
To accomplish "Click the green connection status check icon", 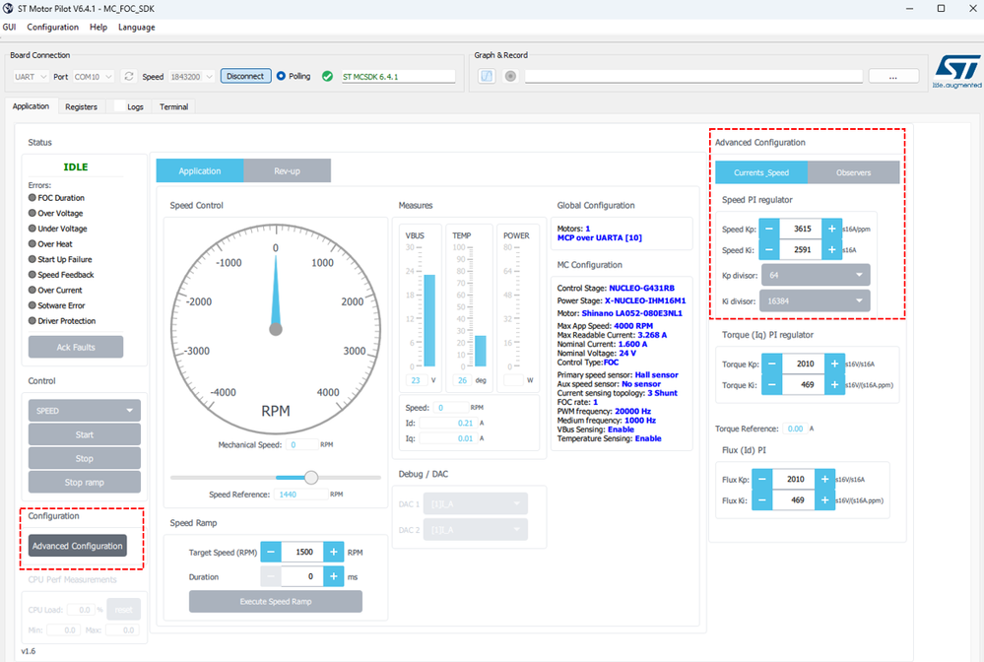I will coord(327,77).
